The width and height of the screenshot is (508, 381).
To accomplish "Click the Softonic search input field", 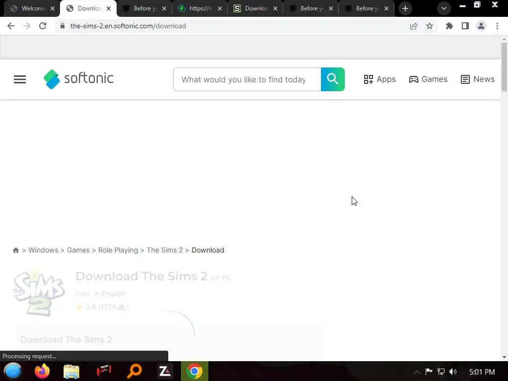I will [247, 79].
